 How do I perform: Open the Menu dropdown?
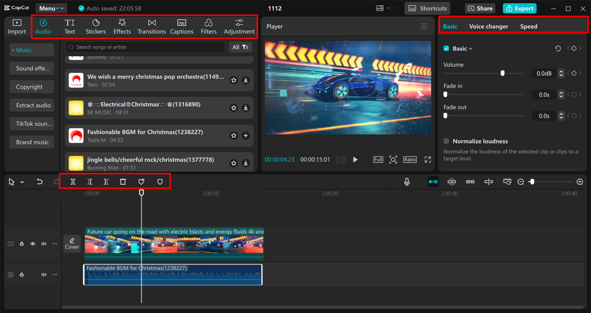[x=51, y=8]
